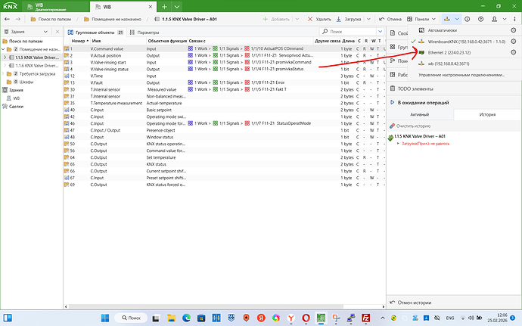Expand the Загрузка(Прил) не удалось entry

(398, 144)
